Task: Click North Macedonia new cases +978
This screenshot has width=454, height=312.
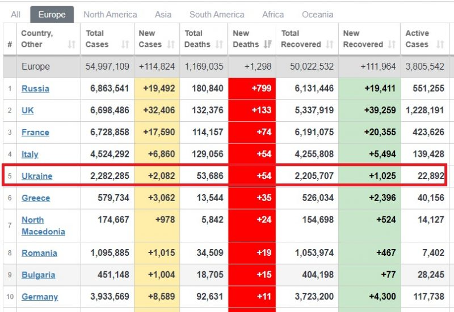Action: coord(165,220)
